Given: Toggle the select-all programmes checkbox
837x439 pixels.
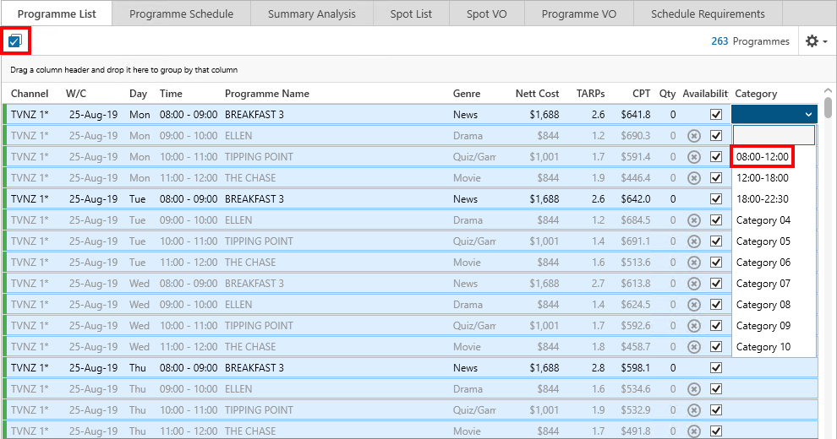Looking at the screenshot, I should (x=15, y=41).
